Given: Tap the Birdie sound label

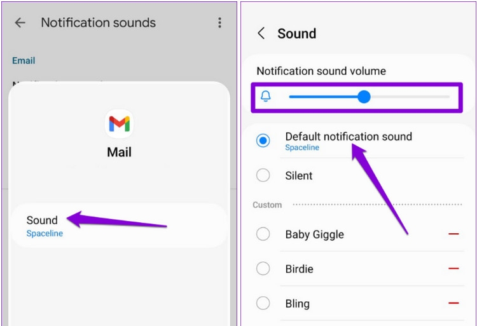Looking at the screenshot, I should pos(299,269).
